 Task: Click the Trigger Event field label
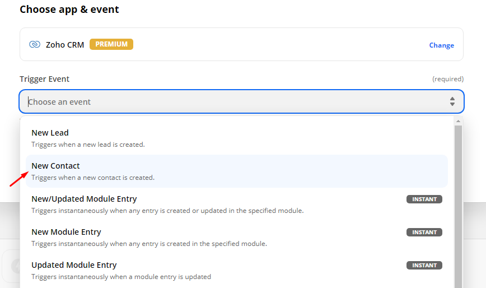point(45,79)
